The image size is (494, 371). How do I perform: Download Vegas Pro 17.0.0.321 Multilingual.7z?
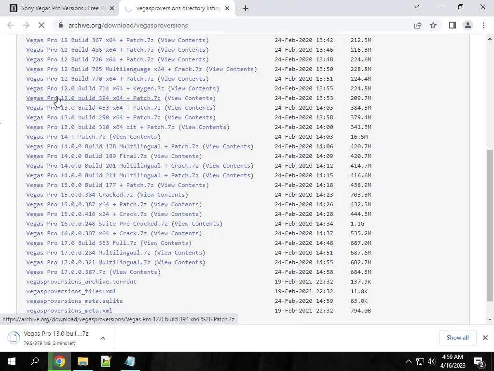88,262
